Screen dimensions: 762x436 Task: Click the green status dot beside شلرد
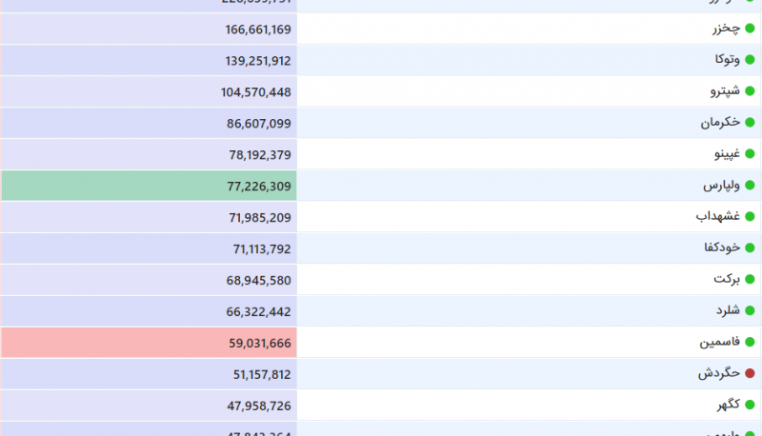tap(750, 310)
